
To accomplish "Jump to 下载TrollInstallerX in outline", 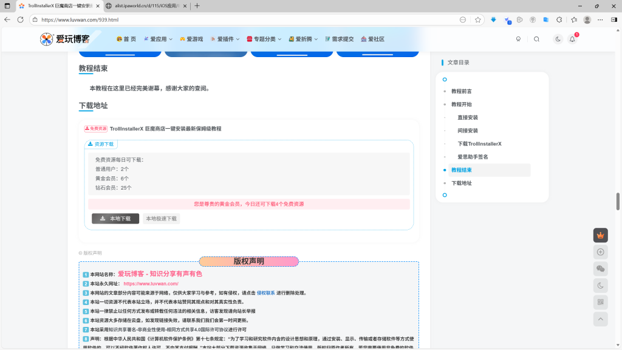I will coord(479,143).
